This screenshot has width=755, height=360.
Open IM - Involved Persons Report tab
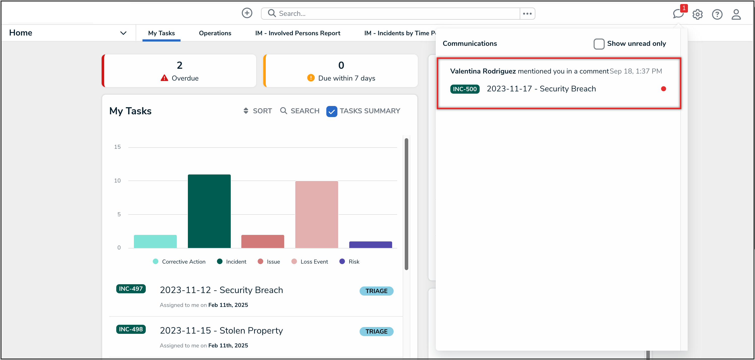[298, 33]
